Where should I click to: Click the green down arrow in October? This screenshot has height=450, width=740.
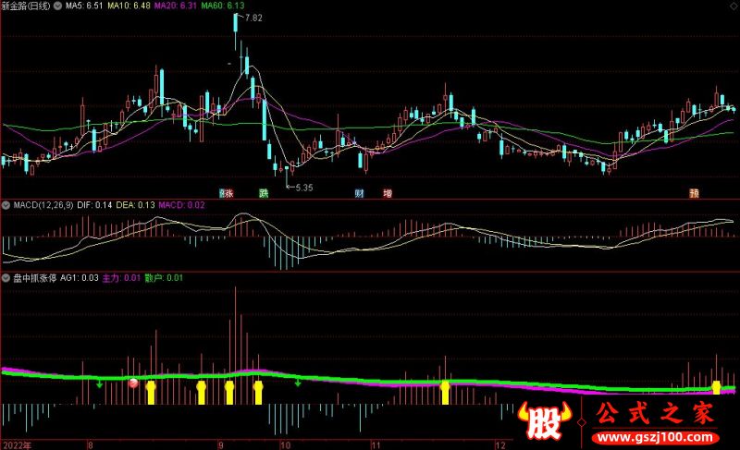tap(298, 382)
